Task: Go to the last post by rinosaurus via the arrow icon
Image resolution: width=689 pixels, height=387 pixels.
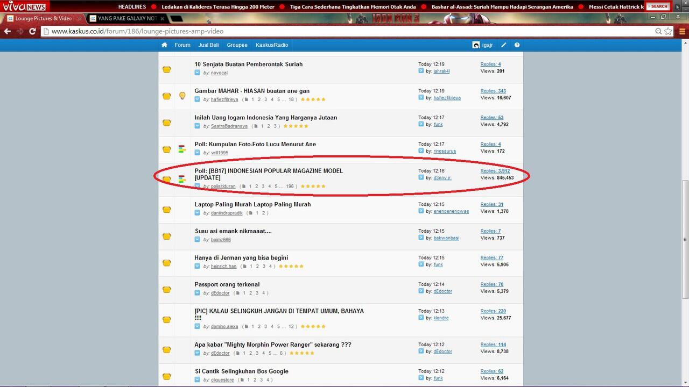Action: pyautogui.click(x=421, y=151)
